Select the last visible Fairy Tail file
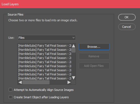This screenshot has width=140, height=104. pyautogui.click(x=45, y=78)
